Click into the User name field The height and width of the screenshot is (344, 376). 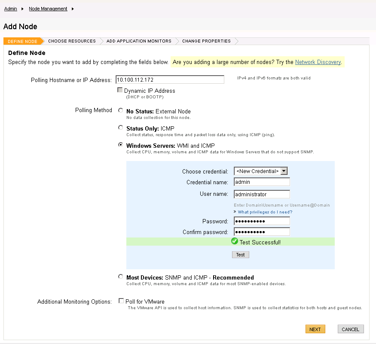tap(262, 194)
